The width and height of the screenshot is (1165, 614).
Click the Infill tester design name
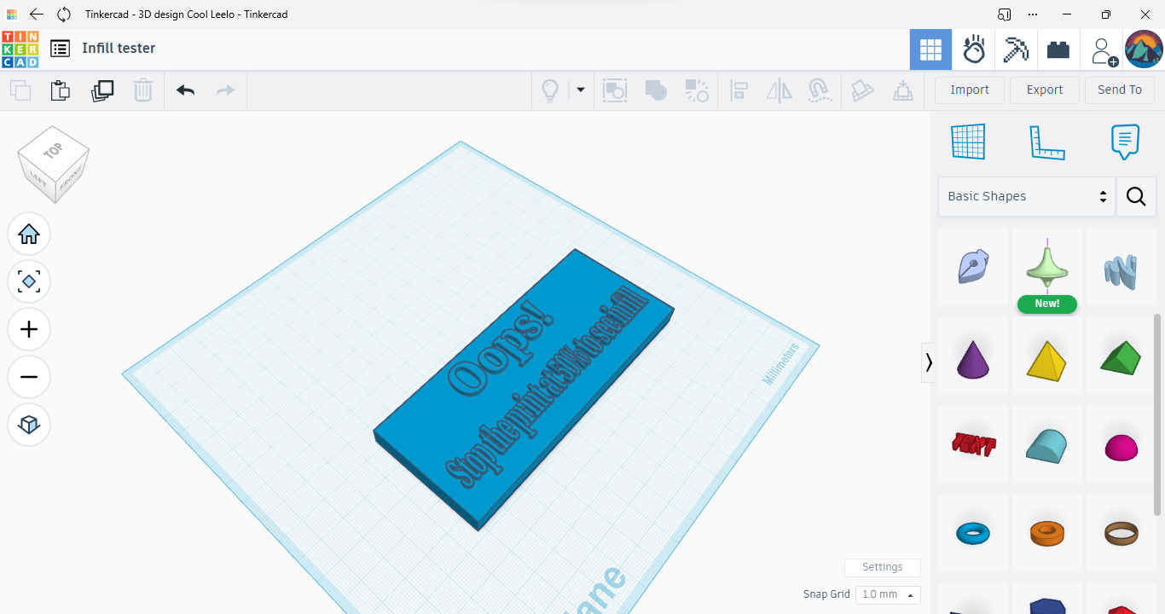[119, 49]
